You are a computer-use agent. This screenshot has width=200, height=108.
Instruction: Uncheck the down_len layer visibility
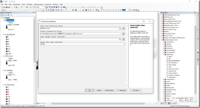5,20
